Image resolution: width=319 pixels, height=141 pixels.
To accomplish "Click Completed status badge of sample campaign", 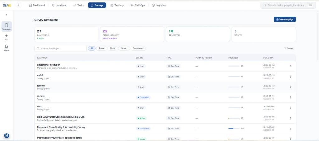I will click(x=143, y=97).
